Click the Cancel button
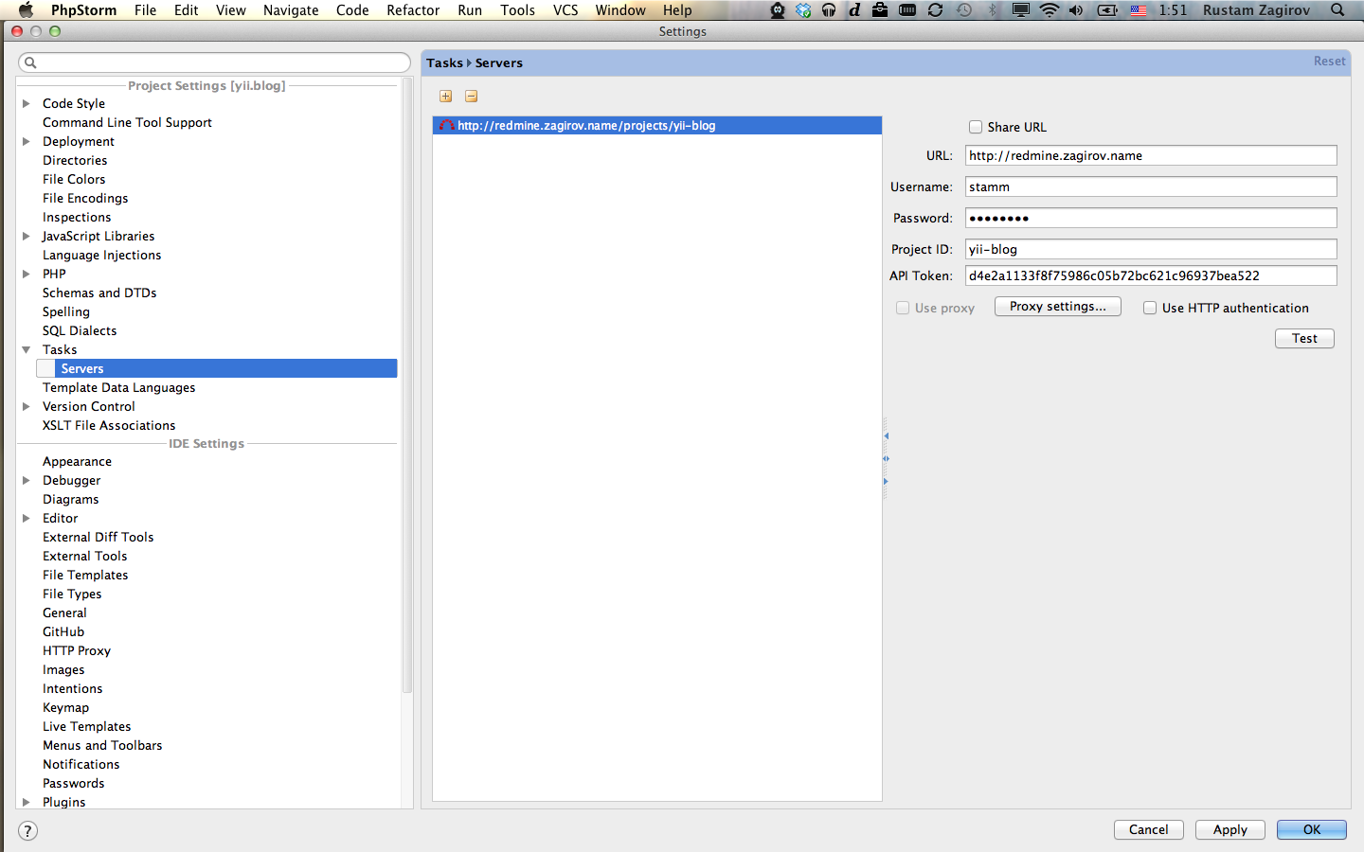The image size is (1364, 852). point(1148,829)
